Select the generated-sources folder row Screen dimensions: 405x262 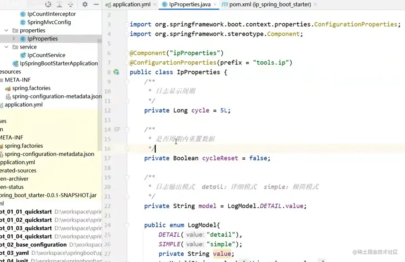18,171
